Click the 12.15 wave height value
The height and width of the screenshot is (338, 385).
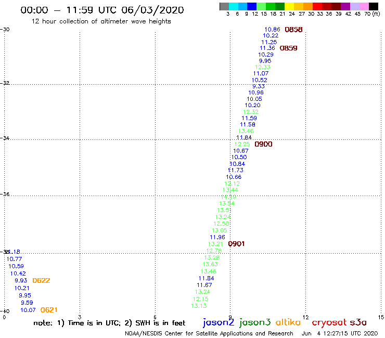tap(201, 299)
